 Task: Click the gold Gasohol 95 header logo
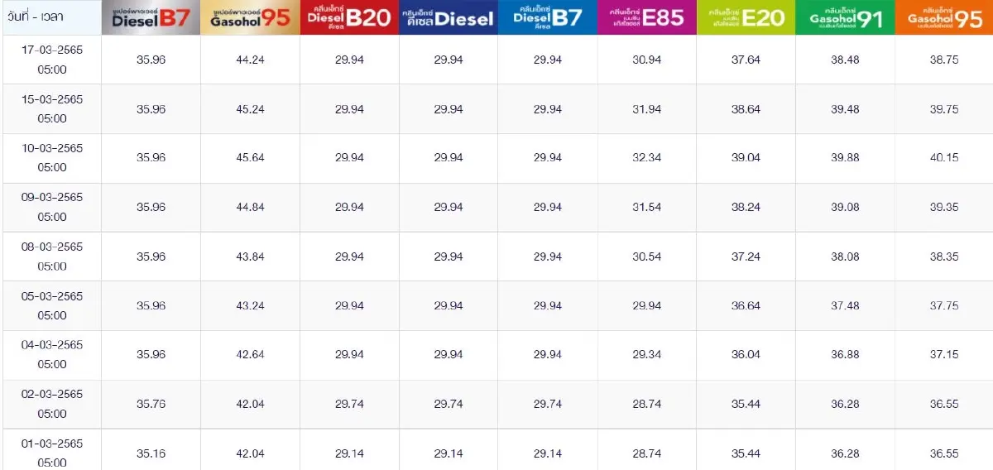tap(250, 17)
